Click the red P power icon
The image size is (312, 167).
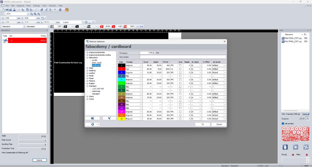point(102,26)
